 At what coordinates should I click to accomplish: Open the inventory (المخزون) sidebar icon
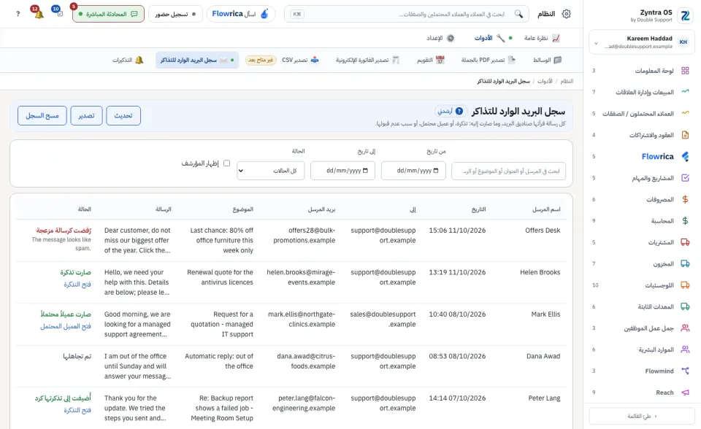[x=685, y=263]
